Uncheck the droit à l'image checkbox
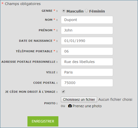 pyautogui.click(x=63, y=91)
